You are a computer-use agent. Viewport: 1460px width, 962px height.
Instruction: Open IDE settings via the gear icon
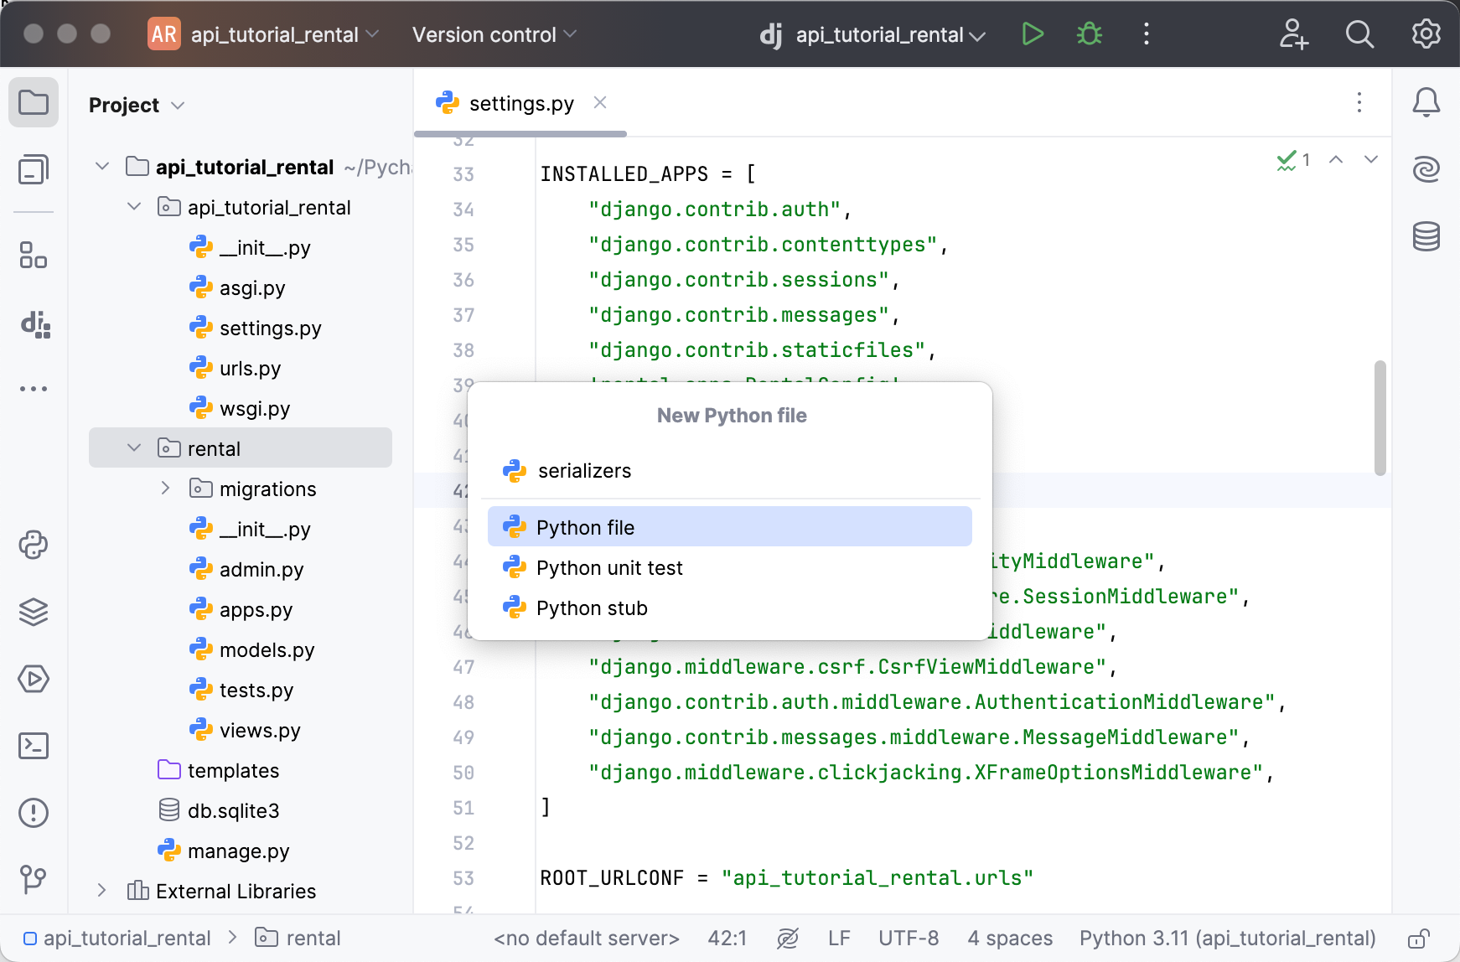tap(1425, 34)
